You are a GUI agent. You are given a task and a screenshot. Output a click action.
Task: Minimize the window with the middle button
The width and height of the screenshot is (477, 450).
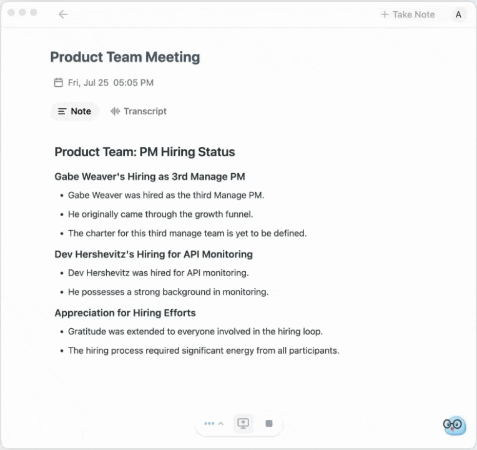coord(22,12)
